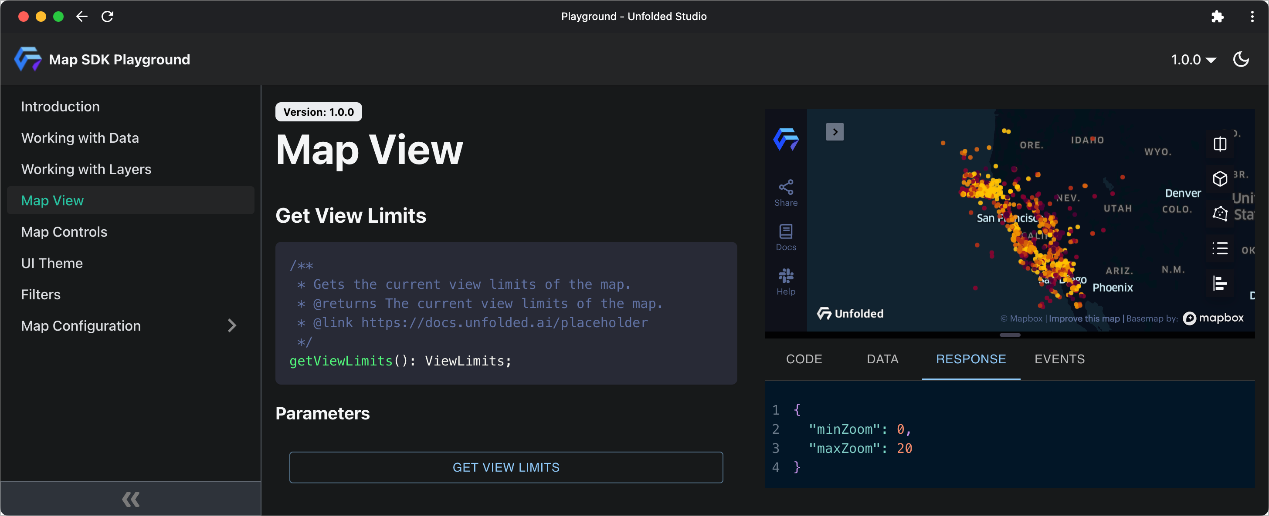Open the chart panel icon on map
Viewport: 1269px width, 516px height.
[x=1220, y=283]
